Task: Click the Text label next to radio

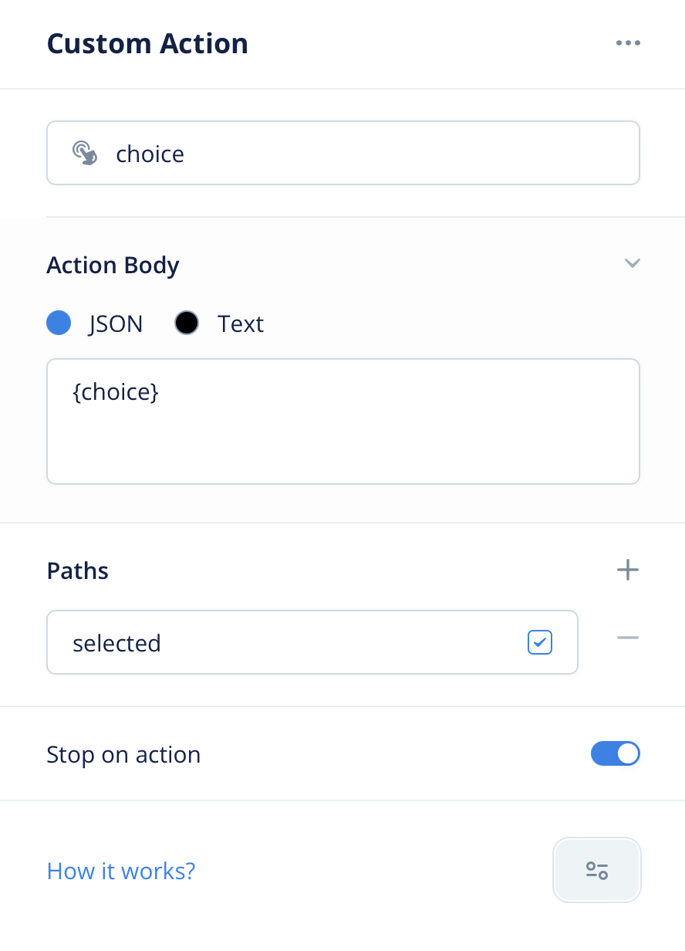Action: pos(241,323)
